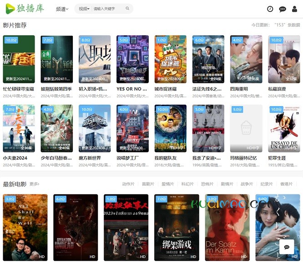Open the 我的猪队友 poster thumbnail
The width and height of the screenshot is (303, 263).
click(170, 128)
